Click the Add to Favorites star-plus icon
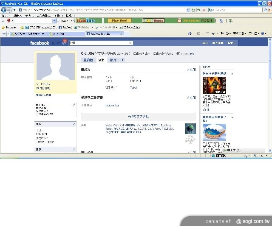The image size is (272, 226). pos(22,27)
